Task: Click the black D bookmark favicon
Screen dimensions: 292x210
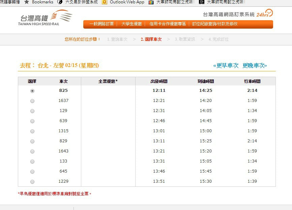Action: tap(202, 2)
